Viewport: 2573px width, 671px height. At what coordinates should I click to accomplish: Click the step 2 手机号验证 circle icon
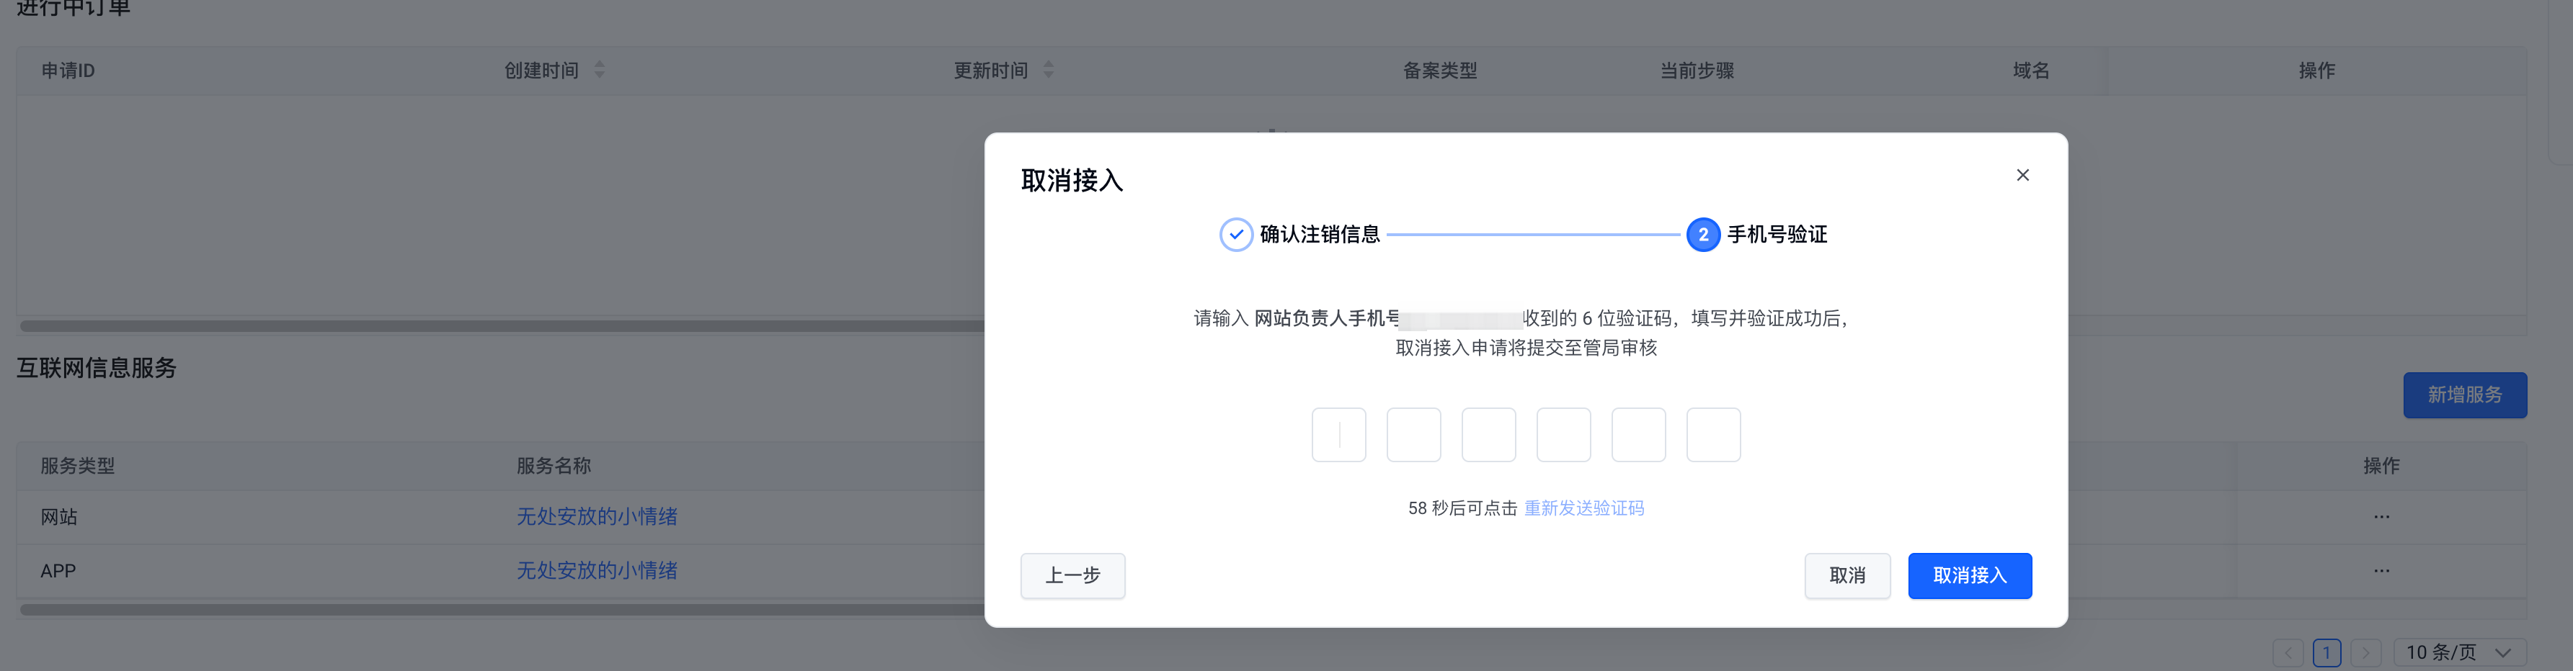(1703, 235)
